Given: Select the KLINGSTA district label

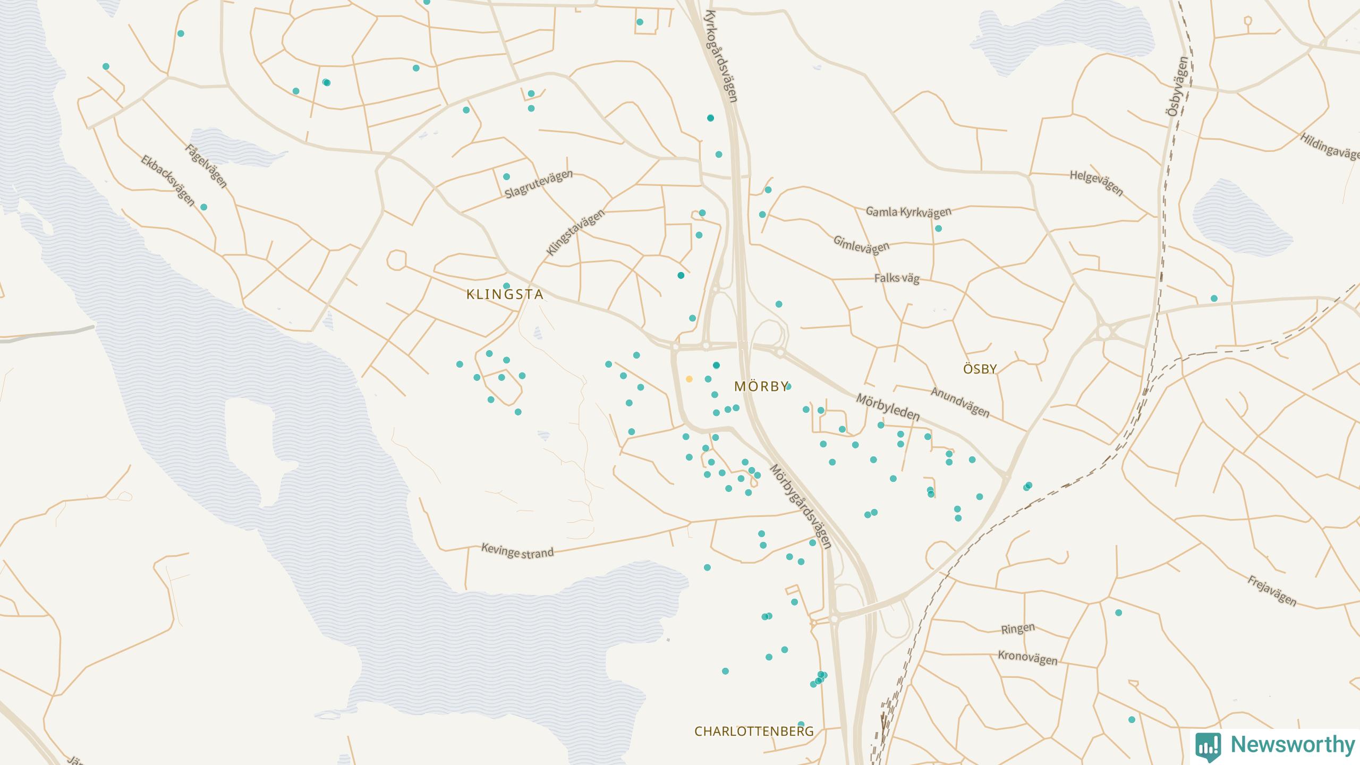Looking at the screenshot, I should pyautogui.click(x=505, y=294).
